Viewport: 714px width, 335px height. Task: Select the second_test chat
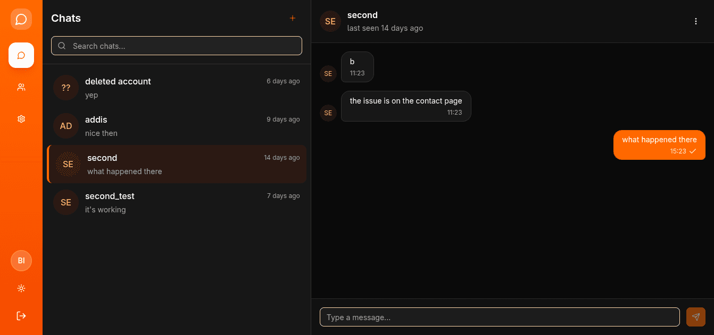tap(177, 202)
